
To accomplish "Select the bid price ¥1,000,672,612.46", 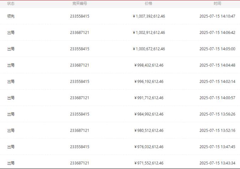I will (149, 49).
